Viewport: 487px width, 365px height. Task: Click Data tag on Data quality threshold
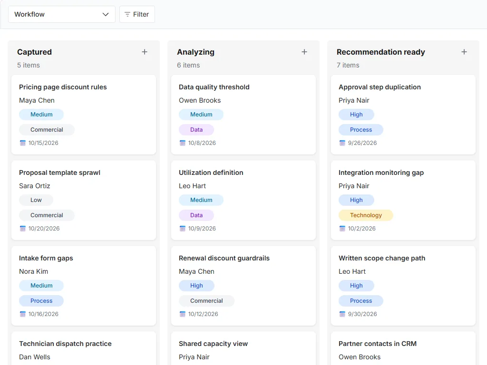(x=196, y=130)
